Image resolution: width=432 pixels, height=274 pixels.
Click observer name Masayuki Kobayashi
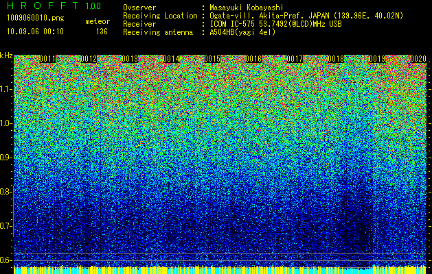point(247,8)
